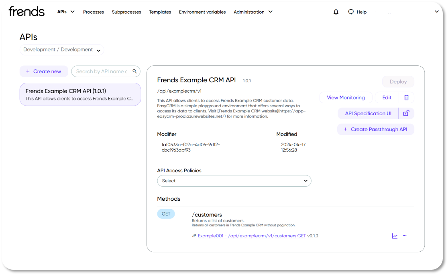Screen dimensions: 448x275
Task: Open API Specification UI in new window icon
Action: (x=406, y=113)
